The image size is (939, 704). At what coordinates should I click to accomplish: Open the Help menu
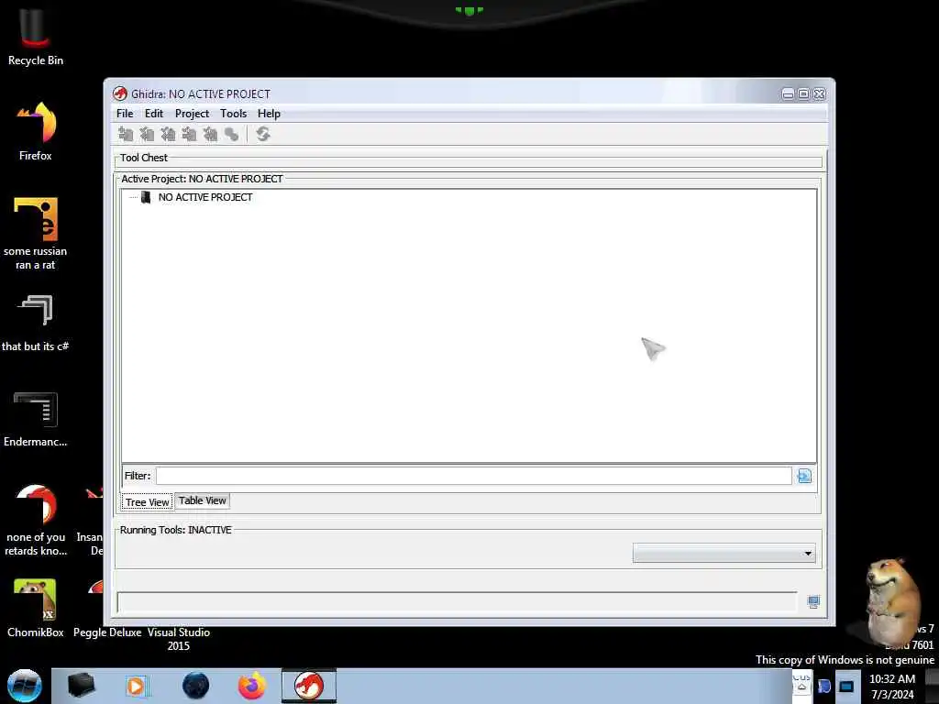tap(269, 114)
